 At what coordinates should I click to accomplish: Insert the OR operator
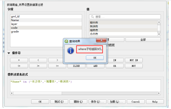pyautogui.click(x=115, y=66)
